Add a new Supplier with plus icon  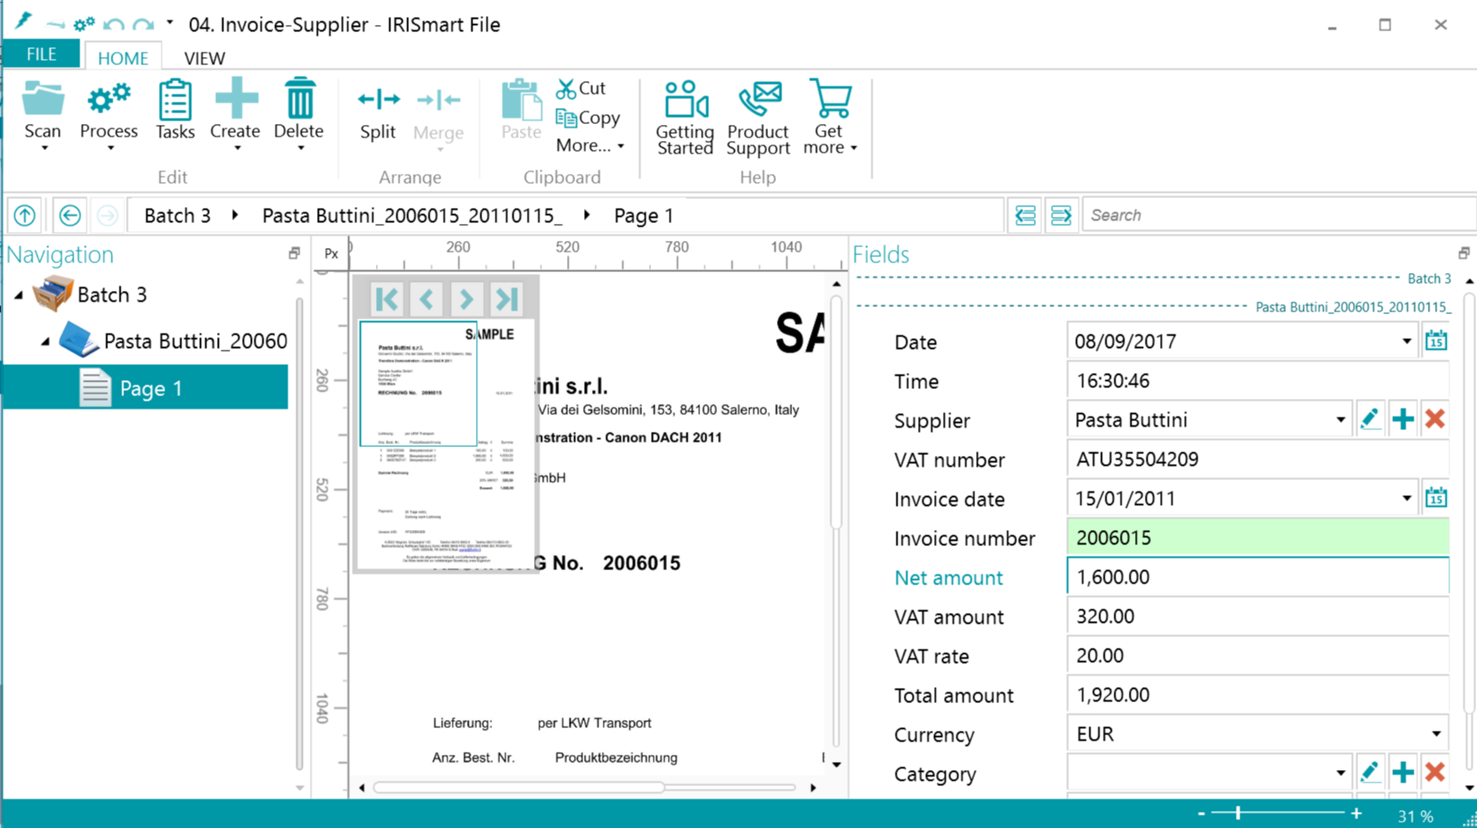pyautogui.click(x=1403, y=419)
